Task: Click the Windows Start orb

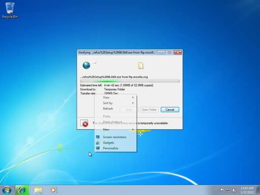Action: point(7,190)
